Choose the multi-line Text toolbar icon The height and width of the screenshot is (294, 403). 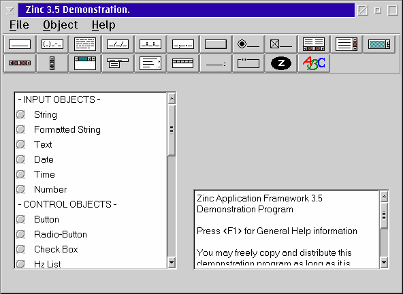pos(85,44)
